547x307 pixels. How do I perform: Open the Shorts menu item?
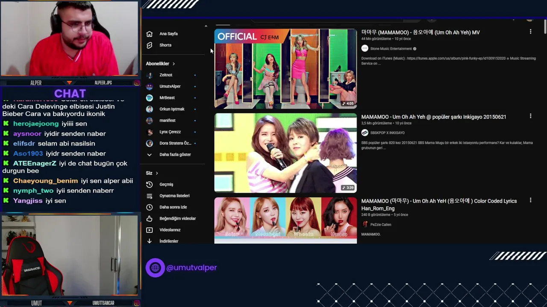[165, 45]
